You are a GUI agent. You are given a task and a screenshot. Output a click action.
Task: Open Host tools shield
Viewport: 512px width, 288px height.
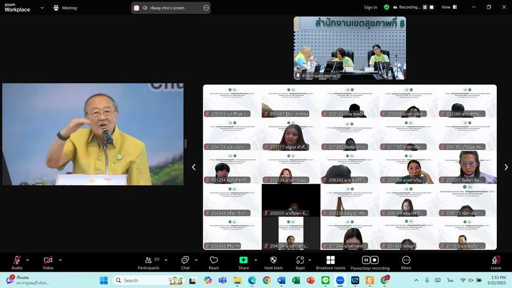(x=273, y=261)
